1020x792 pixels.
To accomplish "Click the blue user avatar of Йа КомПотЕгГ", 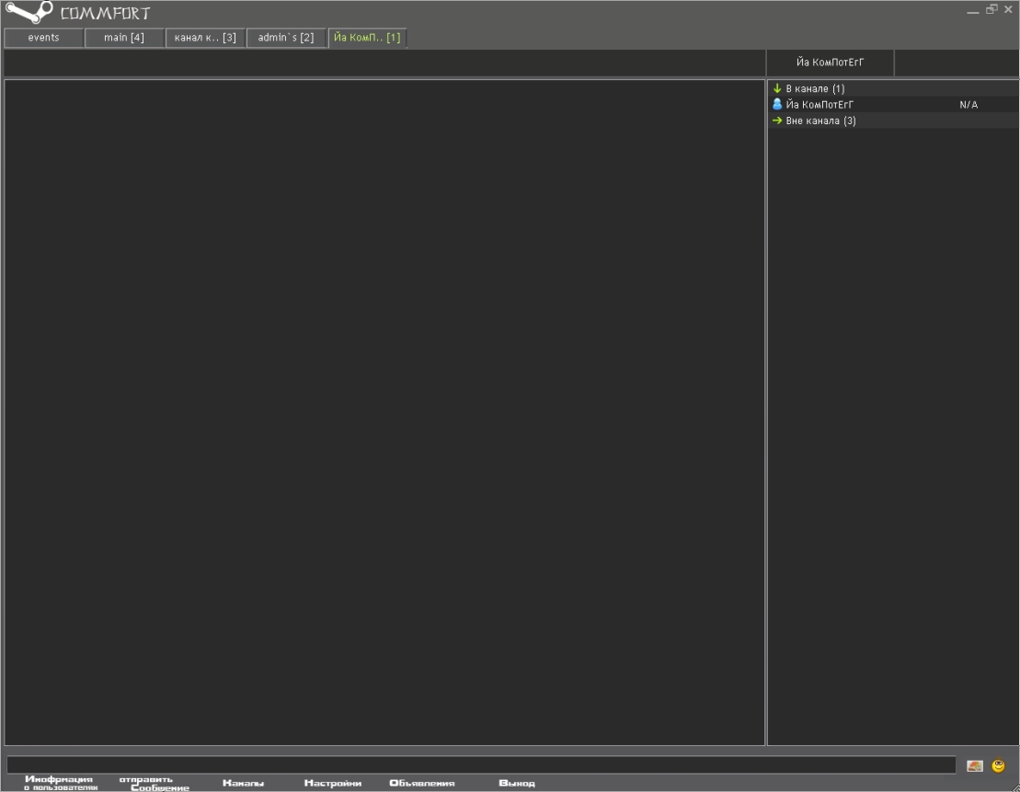I will 777,105.
